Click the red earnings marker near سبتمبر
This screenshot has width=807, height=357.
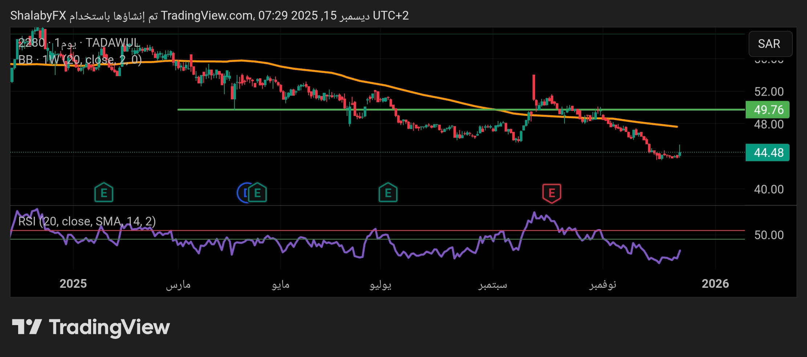coord(551,192)
